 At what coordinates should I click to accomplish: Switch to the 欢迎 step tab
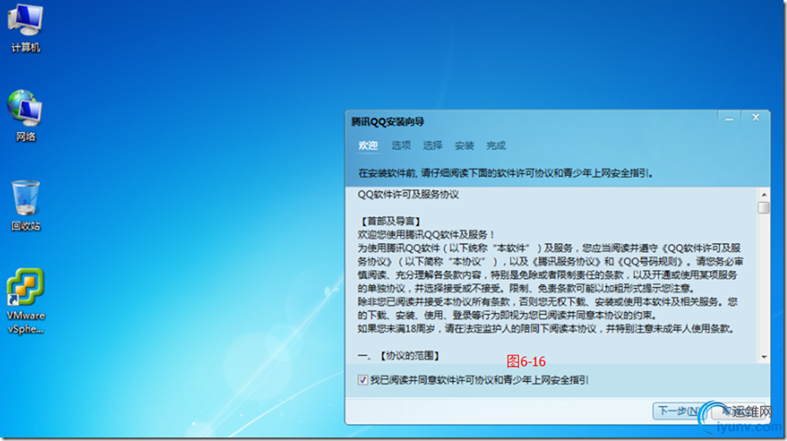367,145
